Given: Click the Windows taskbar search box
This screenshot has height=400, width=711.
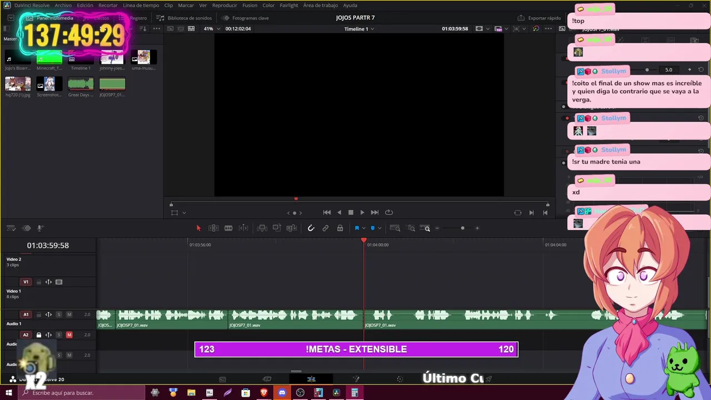Looking at the screenshot, I should tap(82, 393).
